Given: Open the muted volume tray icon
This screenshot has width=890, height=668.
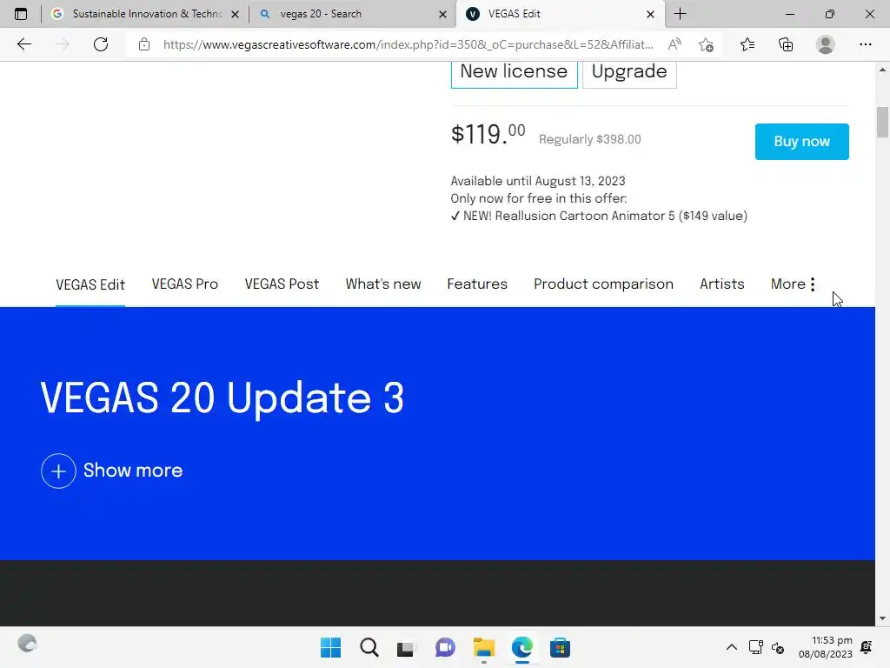Looking at the screenshot, I should click(x=778, y=647).
